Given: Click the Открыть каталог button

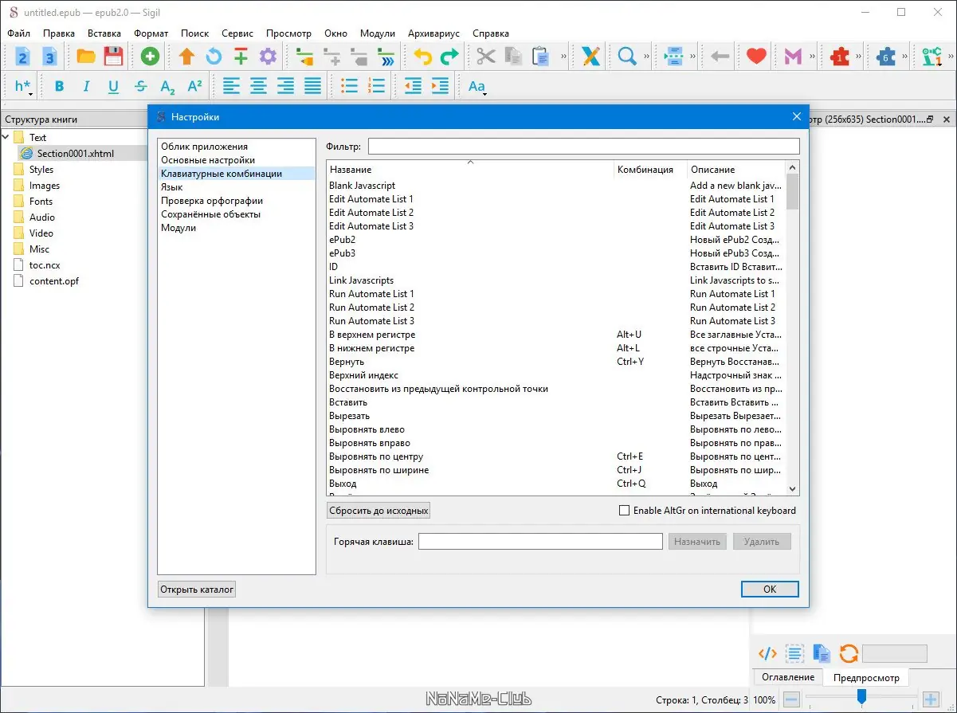Looking at the screenshot, I should pyautogui.click(x=197, y=590).
